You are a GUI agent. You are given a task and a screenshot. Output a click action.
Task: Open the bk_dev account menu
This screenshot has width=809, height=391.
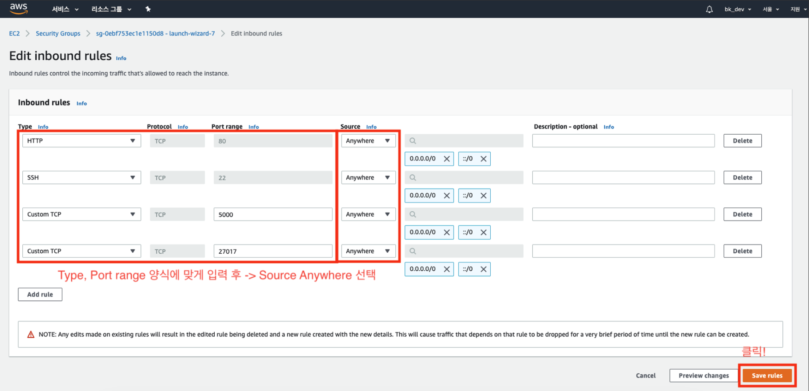tap(738, 9)
